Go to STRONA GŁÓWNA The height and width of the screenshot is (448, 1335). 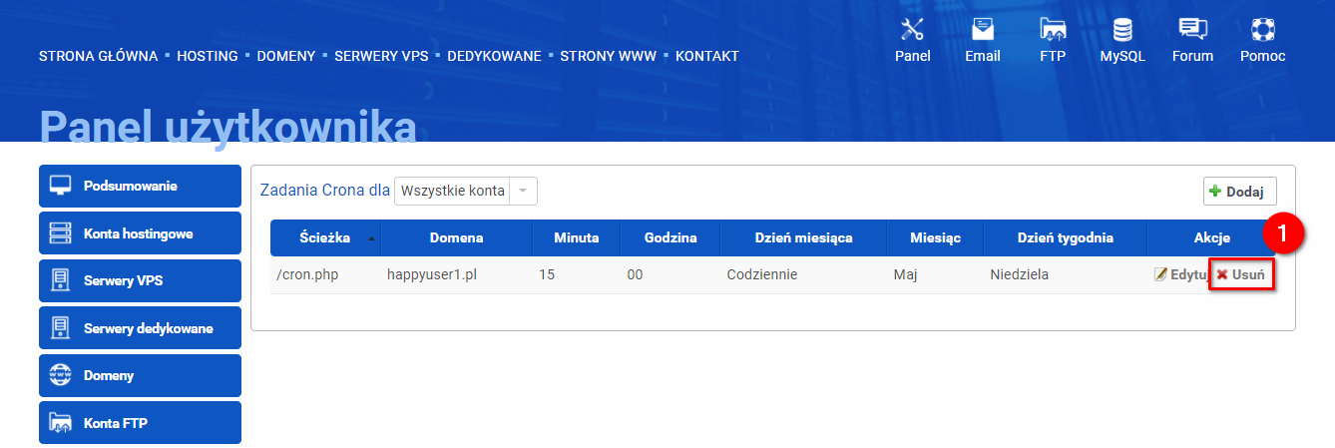(98, 56)
